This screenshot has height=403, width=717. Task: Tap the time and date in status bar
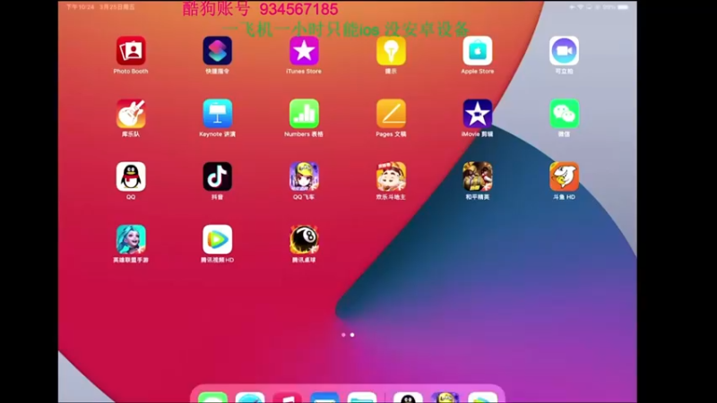point(100,7)
